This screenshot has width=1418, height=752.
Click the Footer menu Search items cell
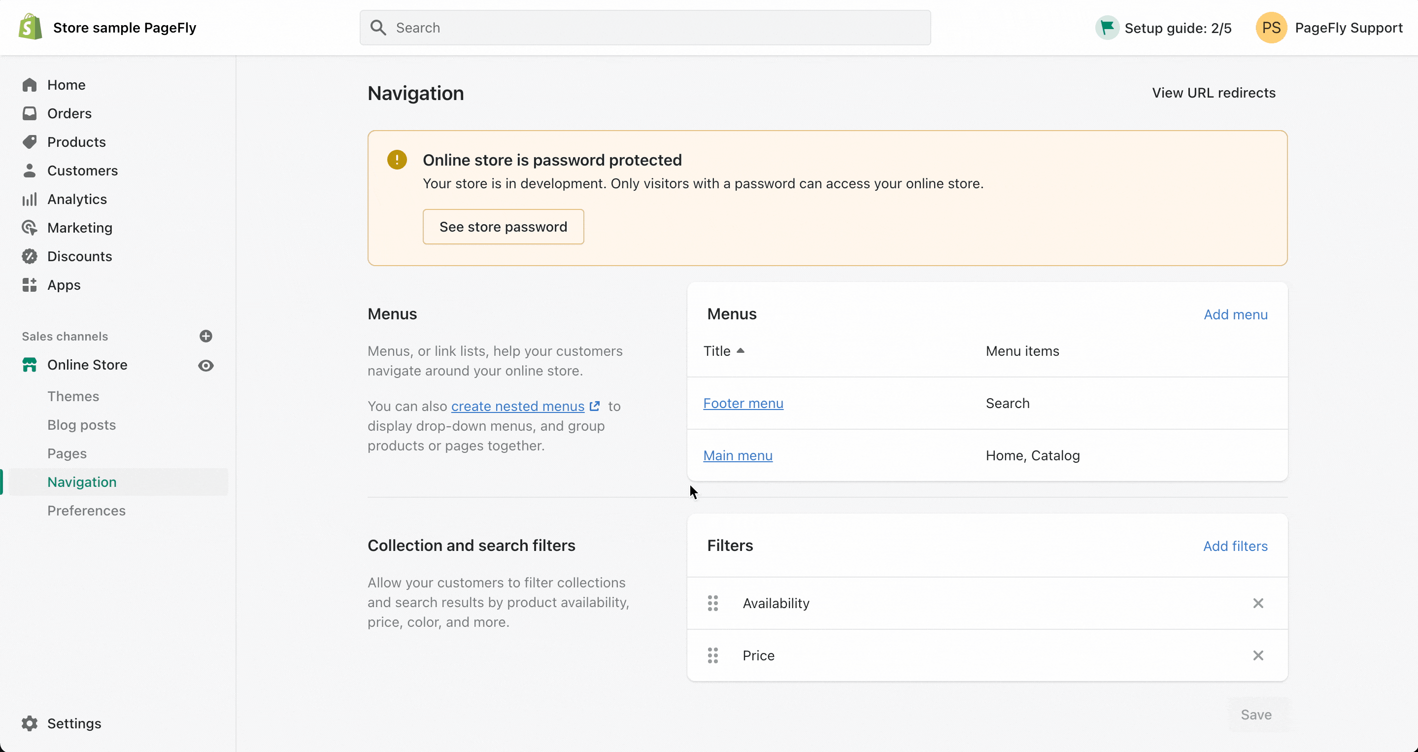[1008, 404]
